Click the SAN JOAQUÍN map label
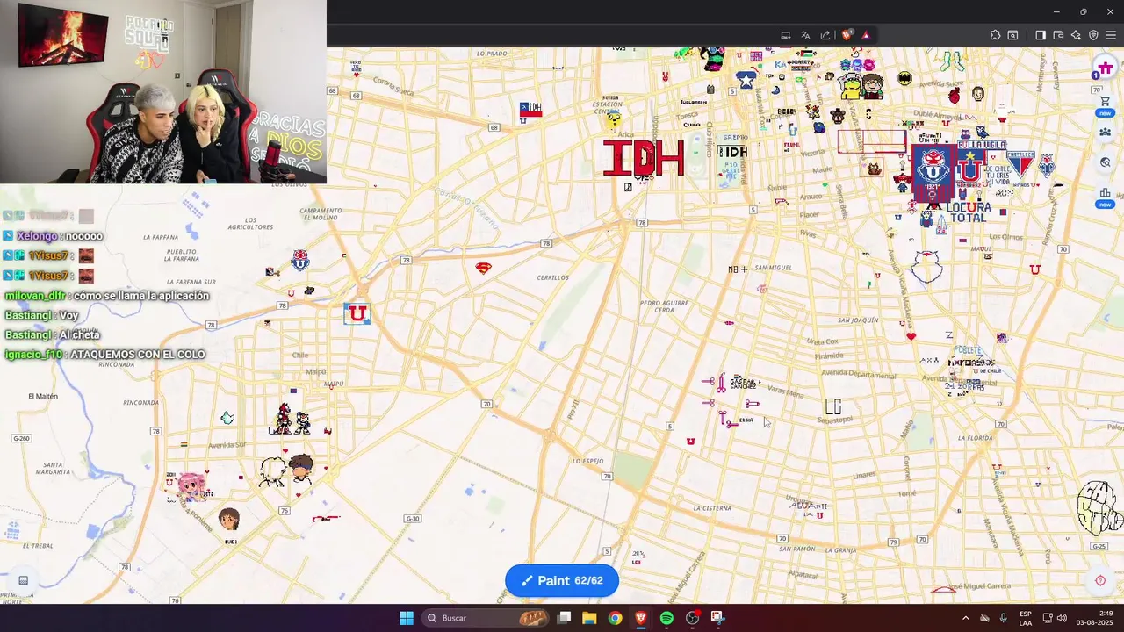Viewport: 1124px width, 632px height. point(858,320)
